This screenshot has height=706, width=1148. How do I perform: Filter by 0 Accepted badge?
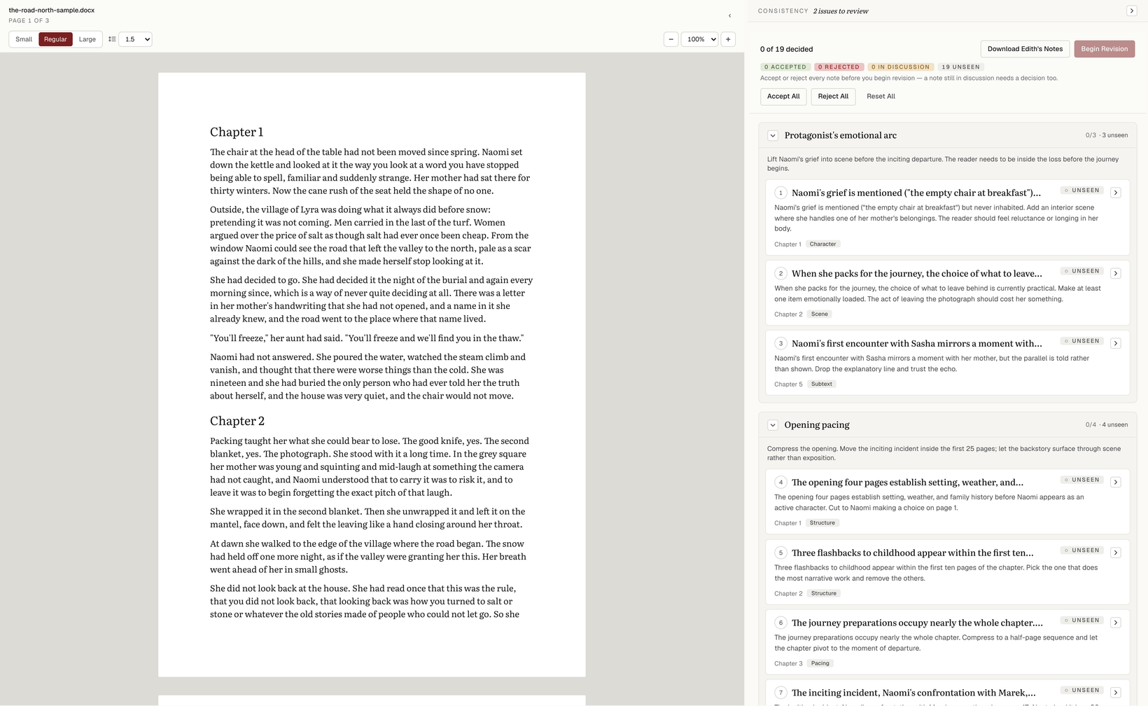[785, 67]
